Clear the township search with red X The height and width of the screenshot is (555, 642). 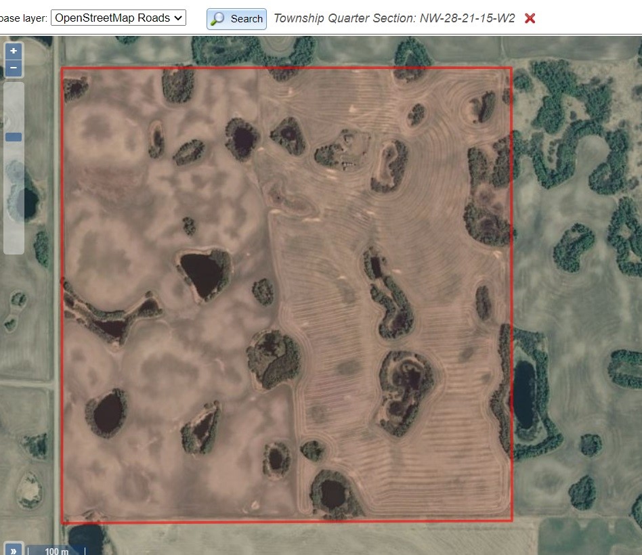coord(530,18)
